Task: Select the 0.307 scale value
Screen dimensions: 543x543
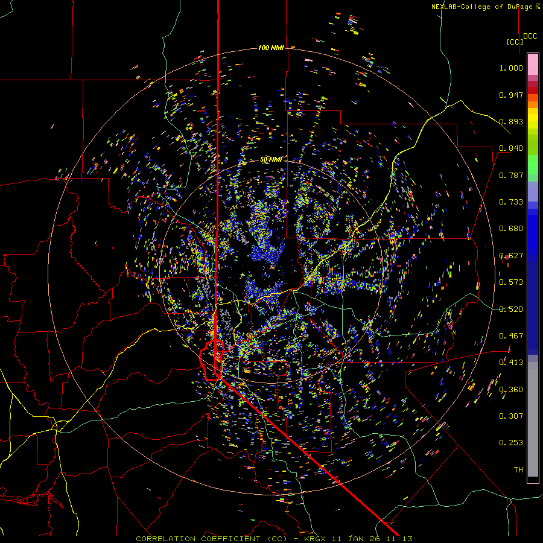Action: (x=511, y=416)
